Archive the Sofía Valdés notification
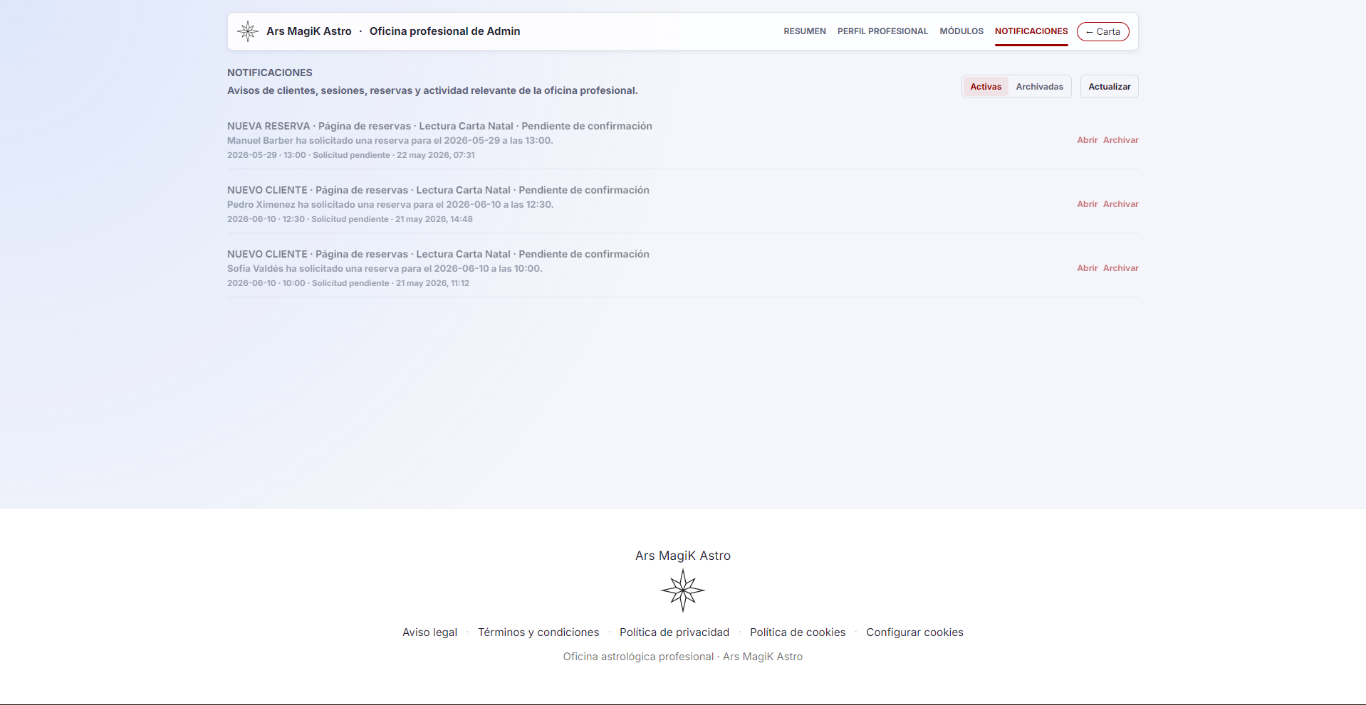 1121,268
